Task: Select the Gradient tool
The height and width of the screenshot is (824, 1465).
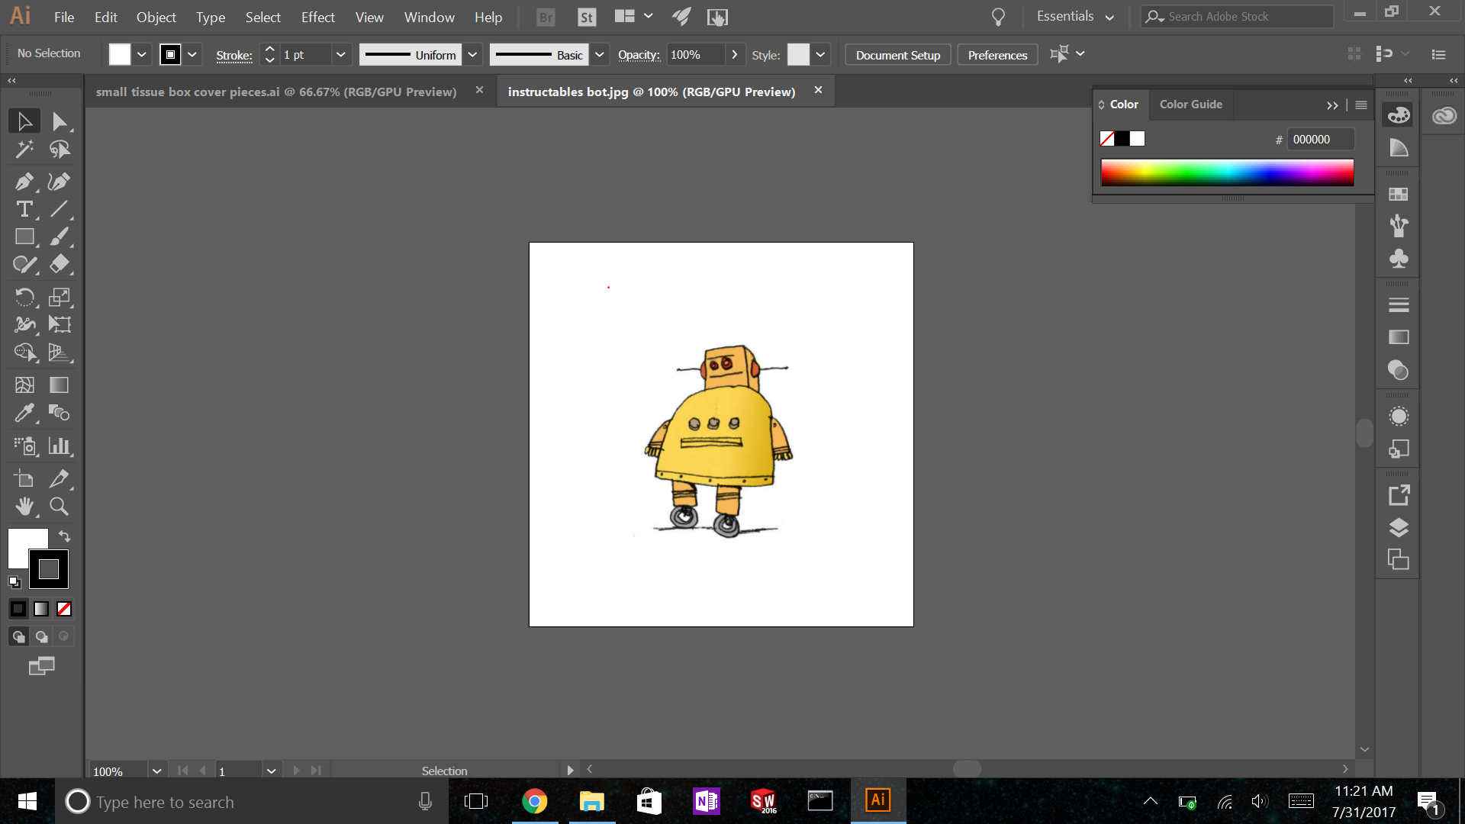Action: (x=60, y=385)
